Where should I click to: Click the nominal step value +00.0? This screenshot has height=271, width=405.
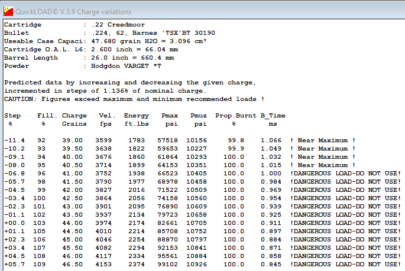(x=14, y=223)
